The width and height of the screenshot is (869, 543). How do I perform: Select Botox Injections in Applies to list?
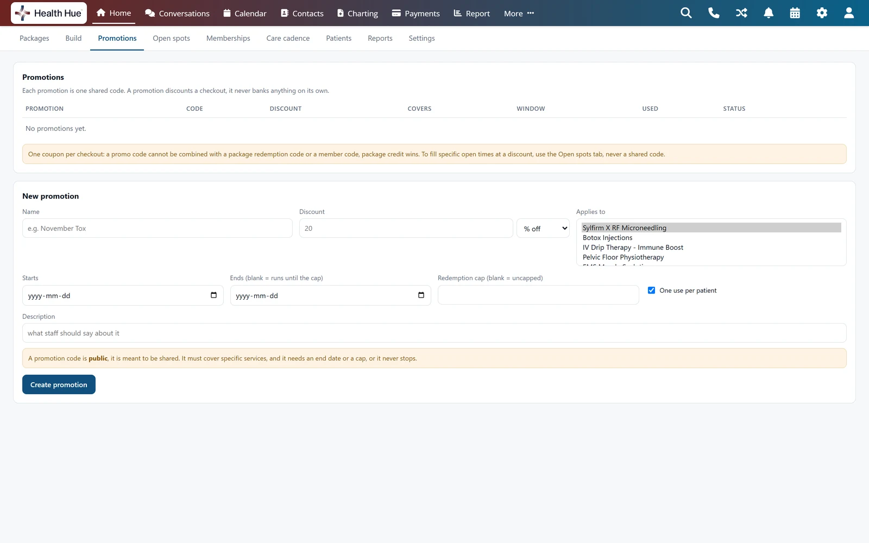[x=711, y=237]
